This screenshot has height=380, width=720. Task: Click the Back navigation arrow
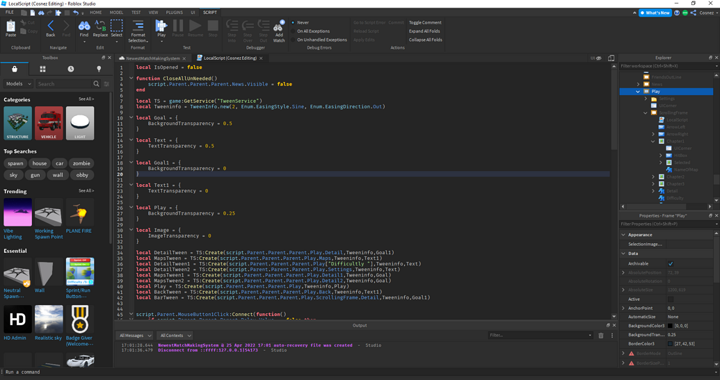(51, 26)
